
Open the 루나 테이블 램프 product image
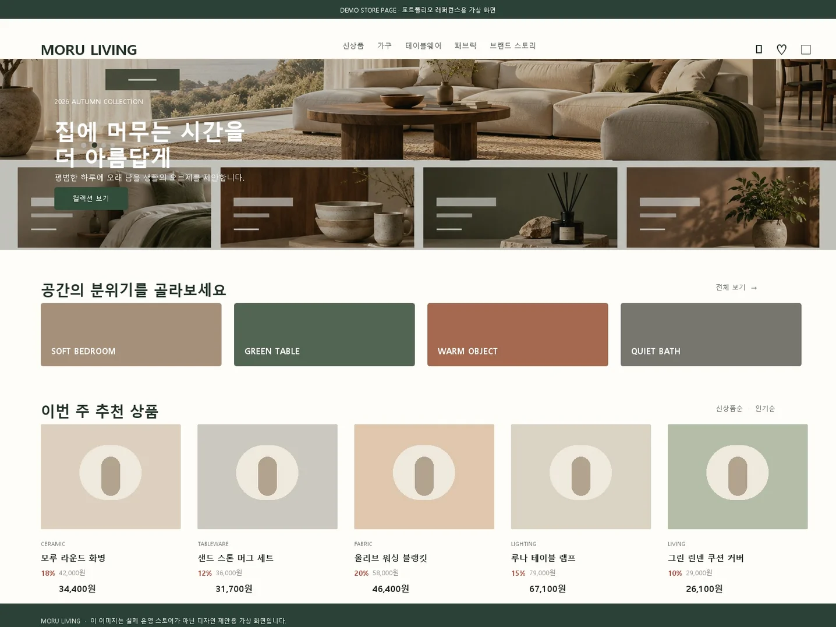[x=581, y=477]
